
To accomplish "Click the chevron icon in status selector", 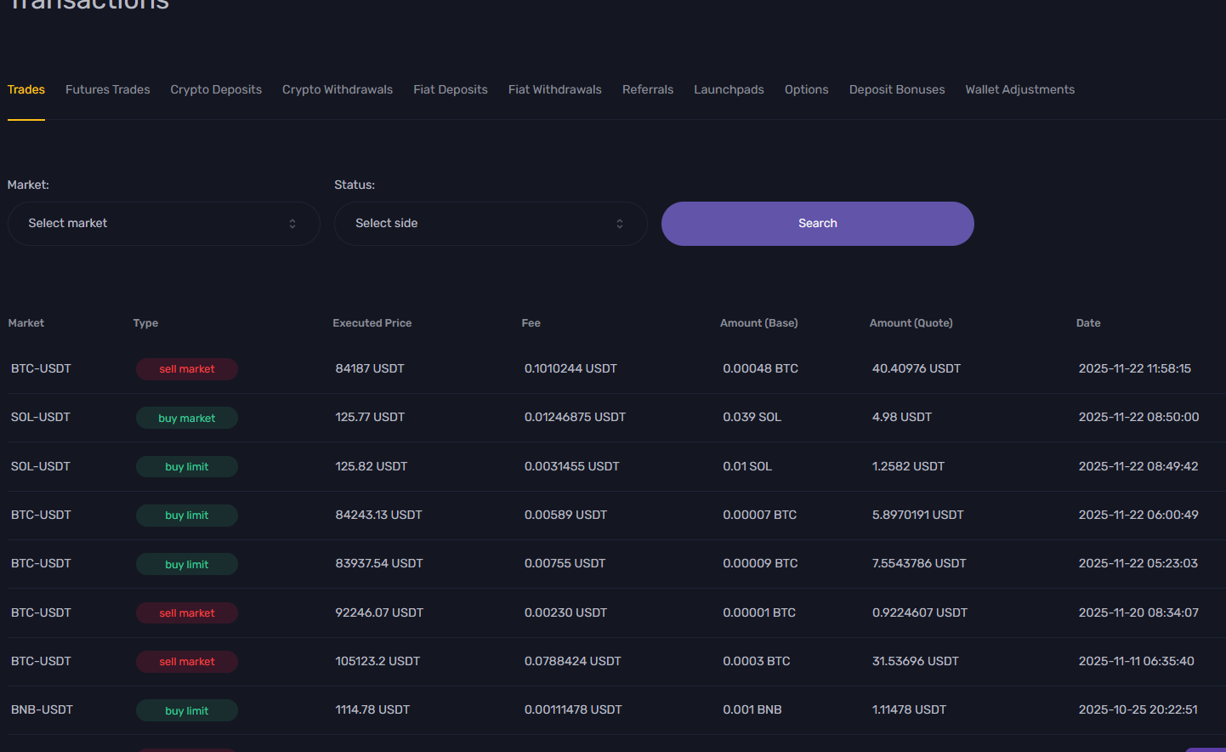I will point(620,224).
